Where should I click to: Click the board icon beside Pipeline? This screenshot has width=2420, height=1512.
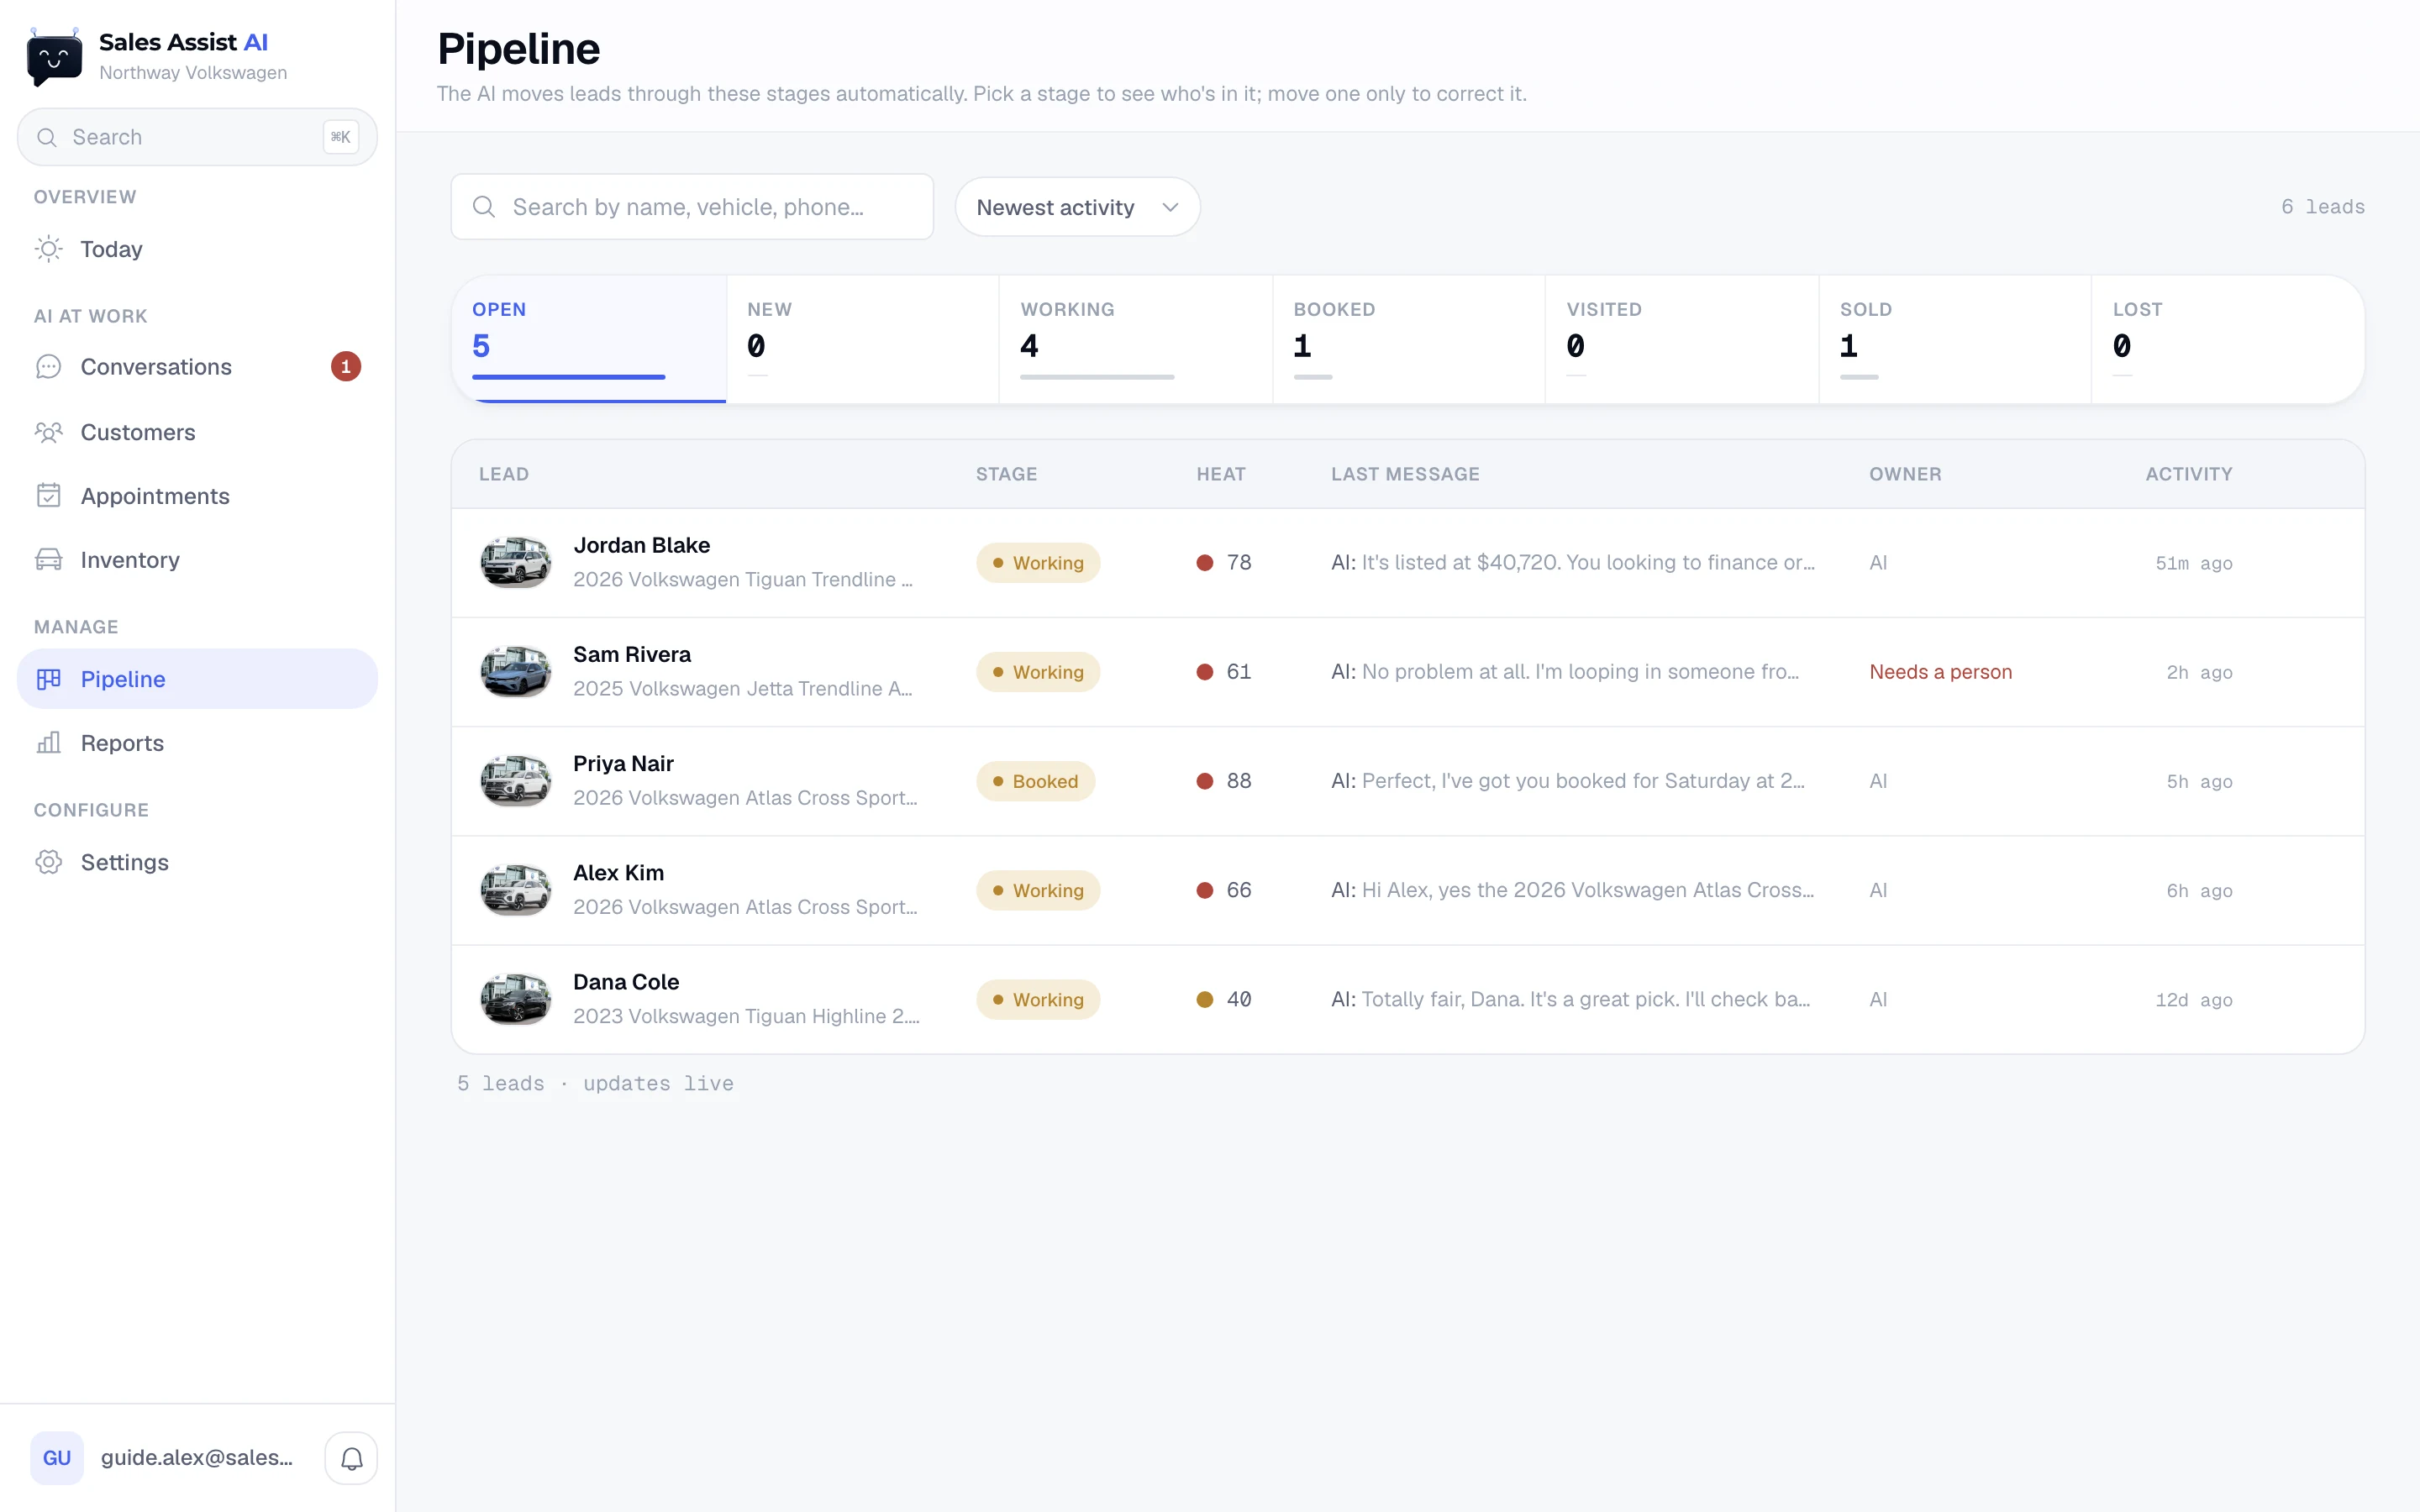click(48, 679)
